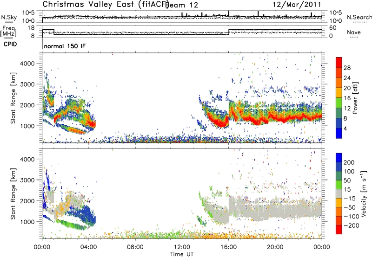Click the 'Time UT' axis title
Screen dimensions: 372x257
(x=182, y=254)
